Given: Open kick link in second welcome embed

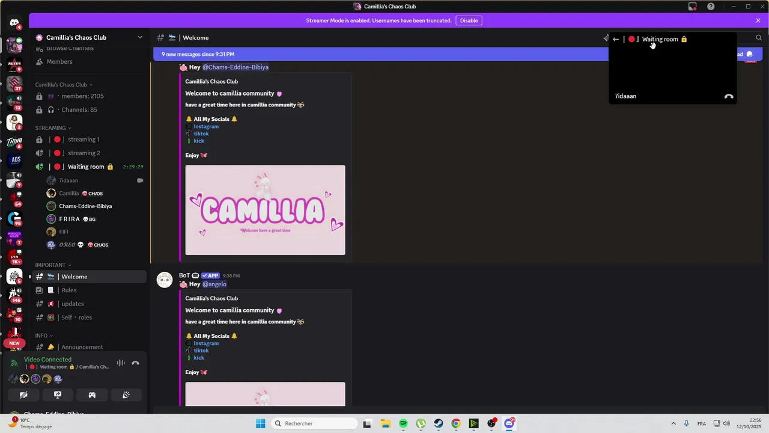Looking at the screenshot, I should (x=199, y=358).
